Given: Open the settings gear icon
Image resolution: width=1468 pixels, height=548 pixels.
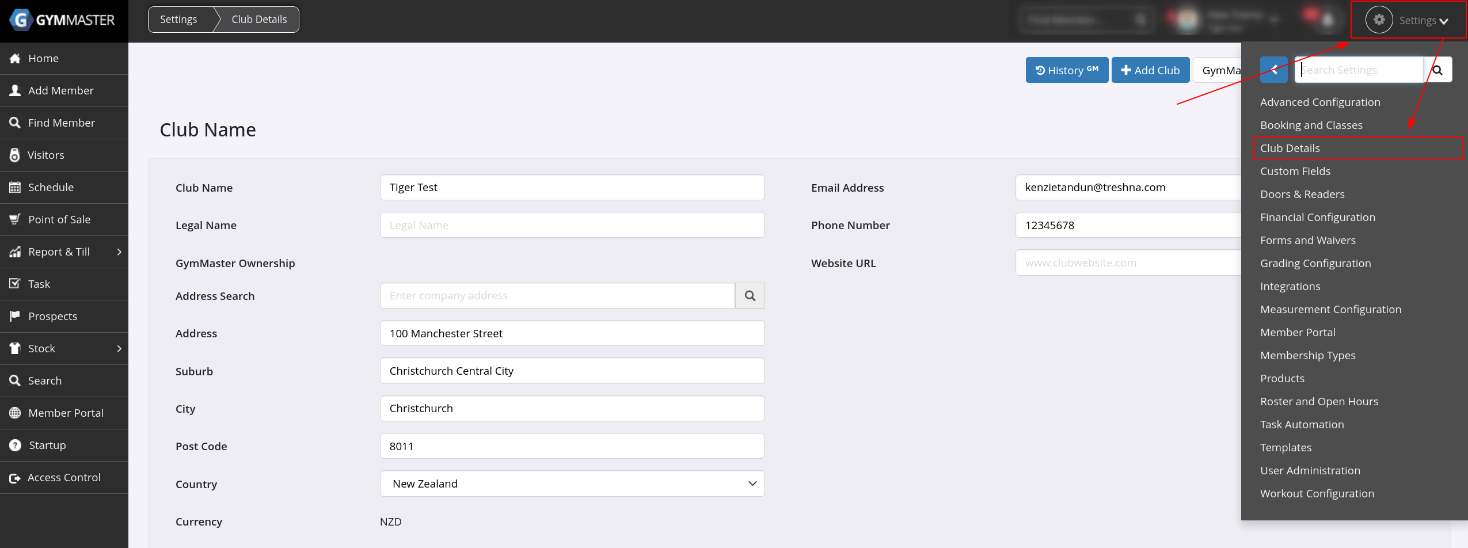Looking at the screenshot, I should [1379, 20].
